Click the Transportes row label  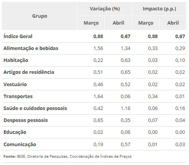[18, 97]
